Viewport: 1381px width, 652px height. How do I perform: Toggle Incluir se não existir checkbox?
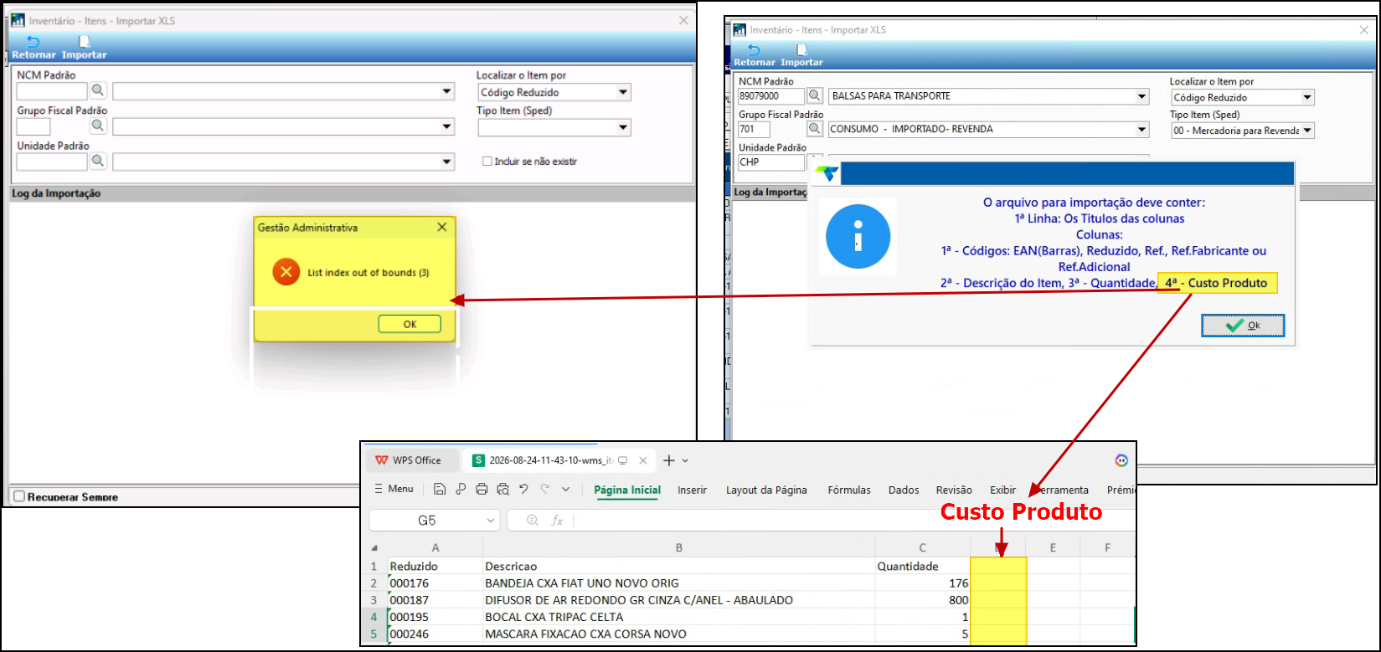[487, 162]
